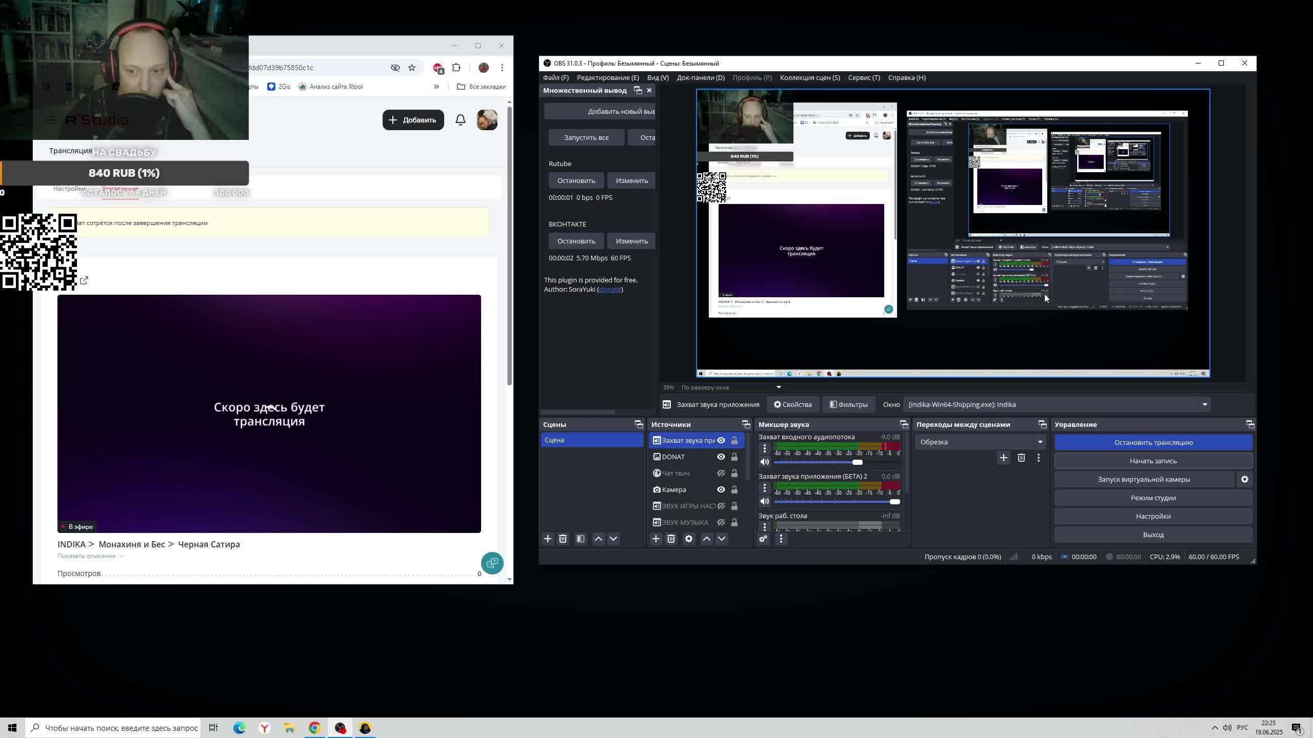Click Начать запись button
Screen dimensions: 1313x738
tap(1153, 461)
